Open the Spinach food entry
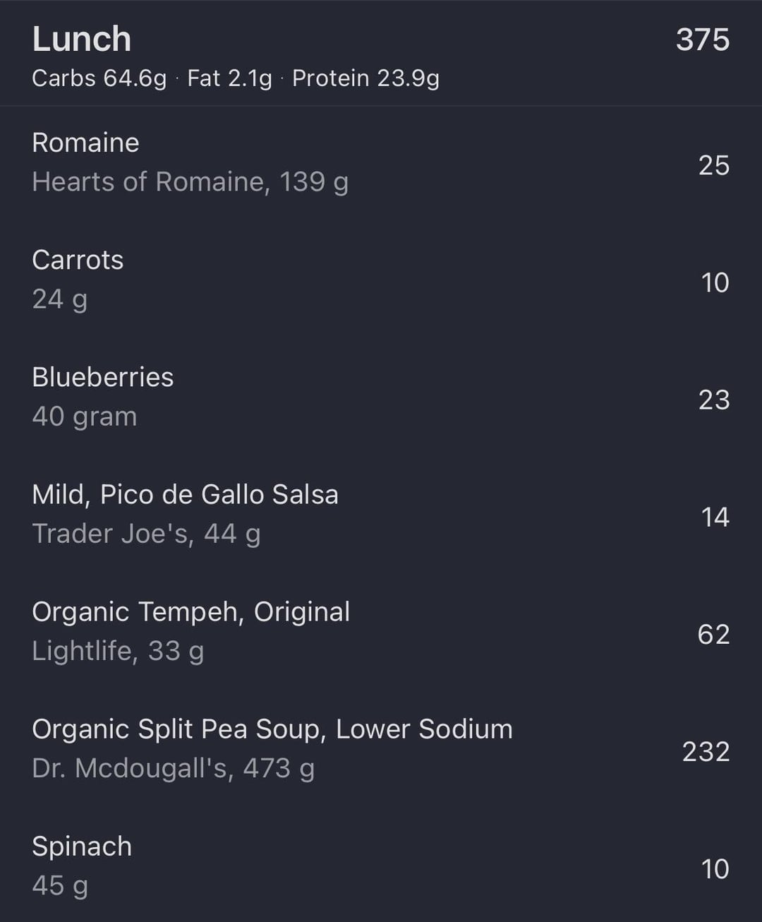The image size is (762, 922). click(x=82, y=846)
